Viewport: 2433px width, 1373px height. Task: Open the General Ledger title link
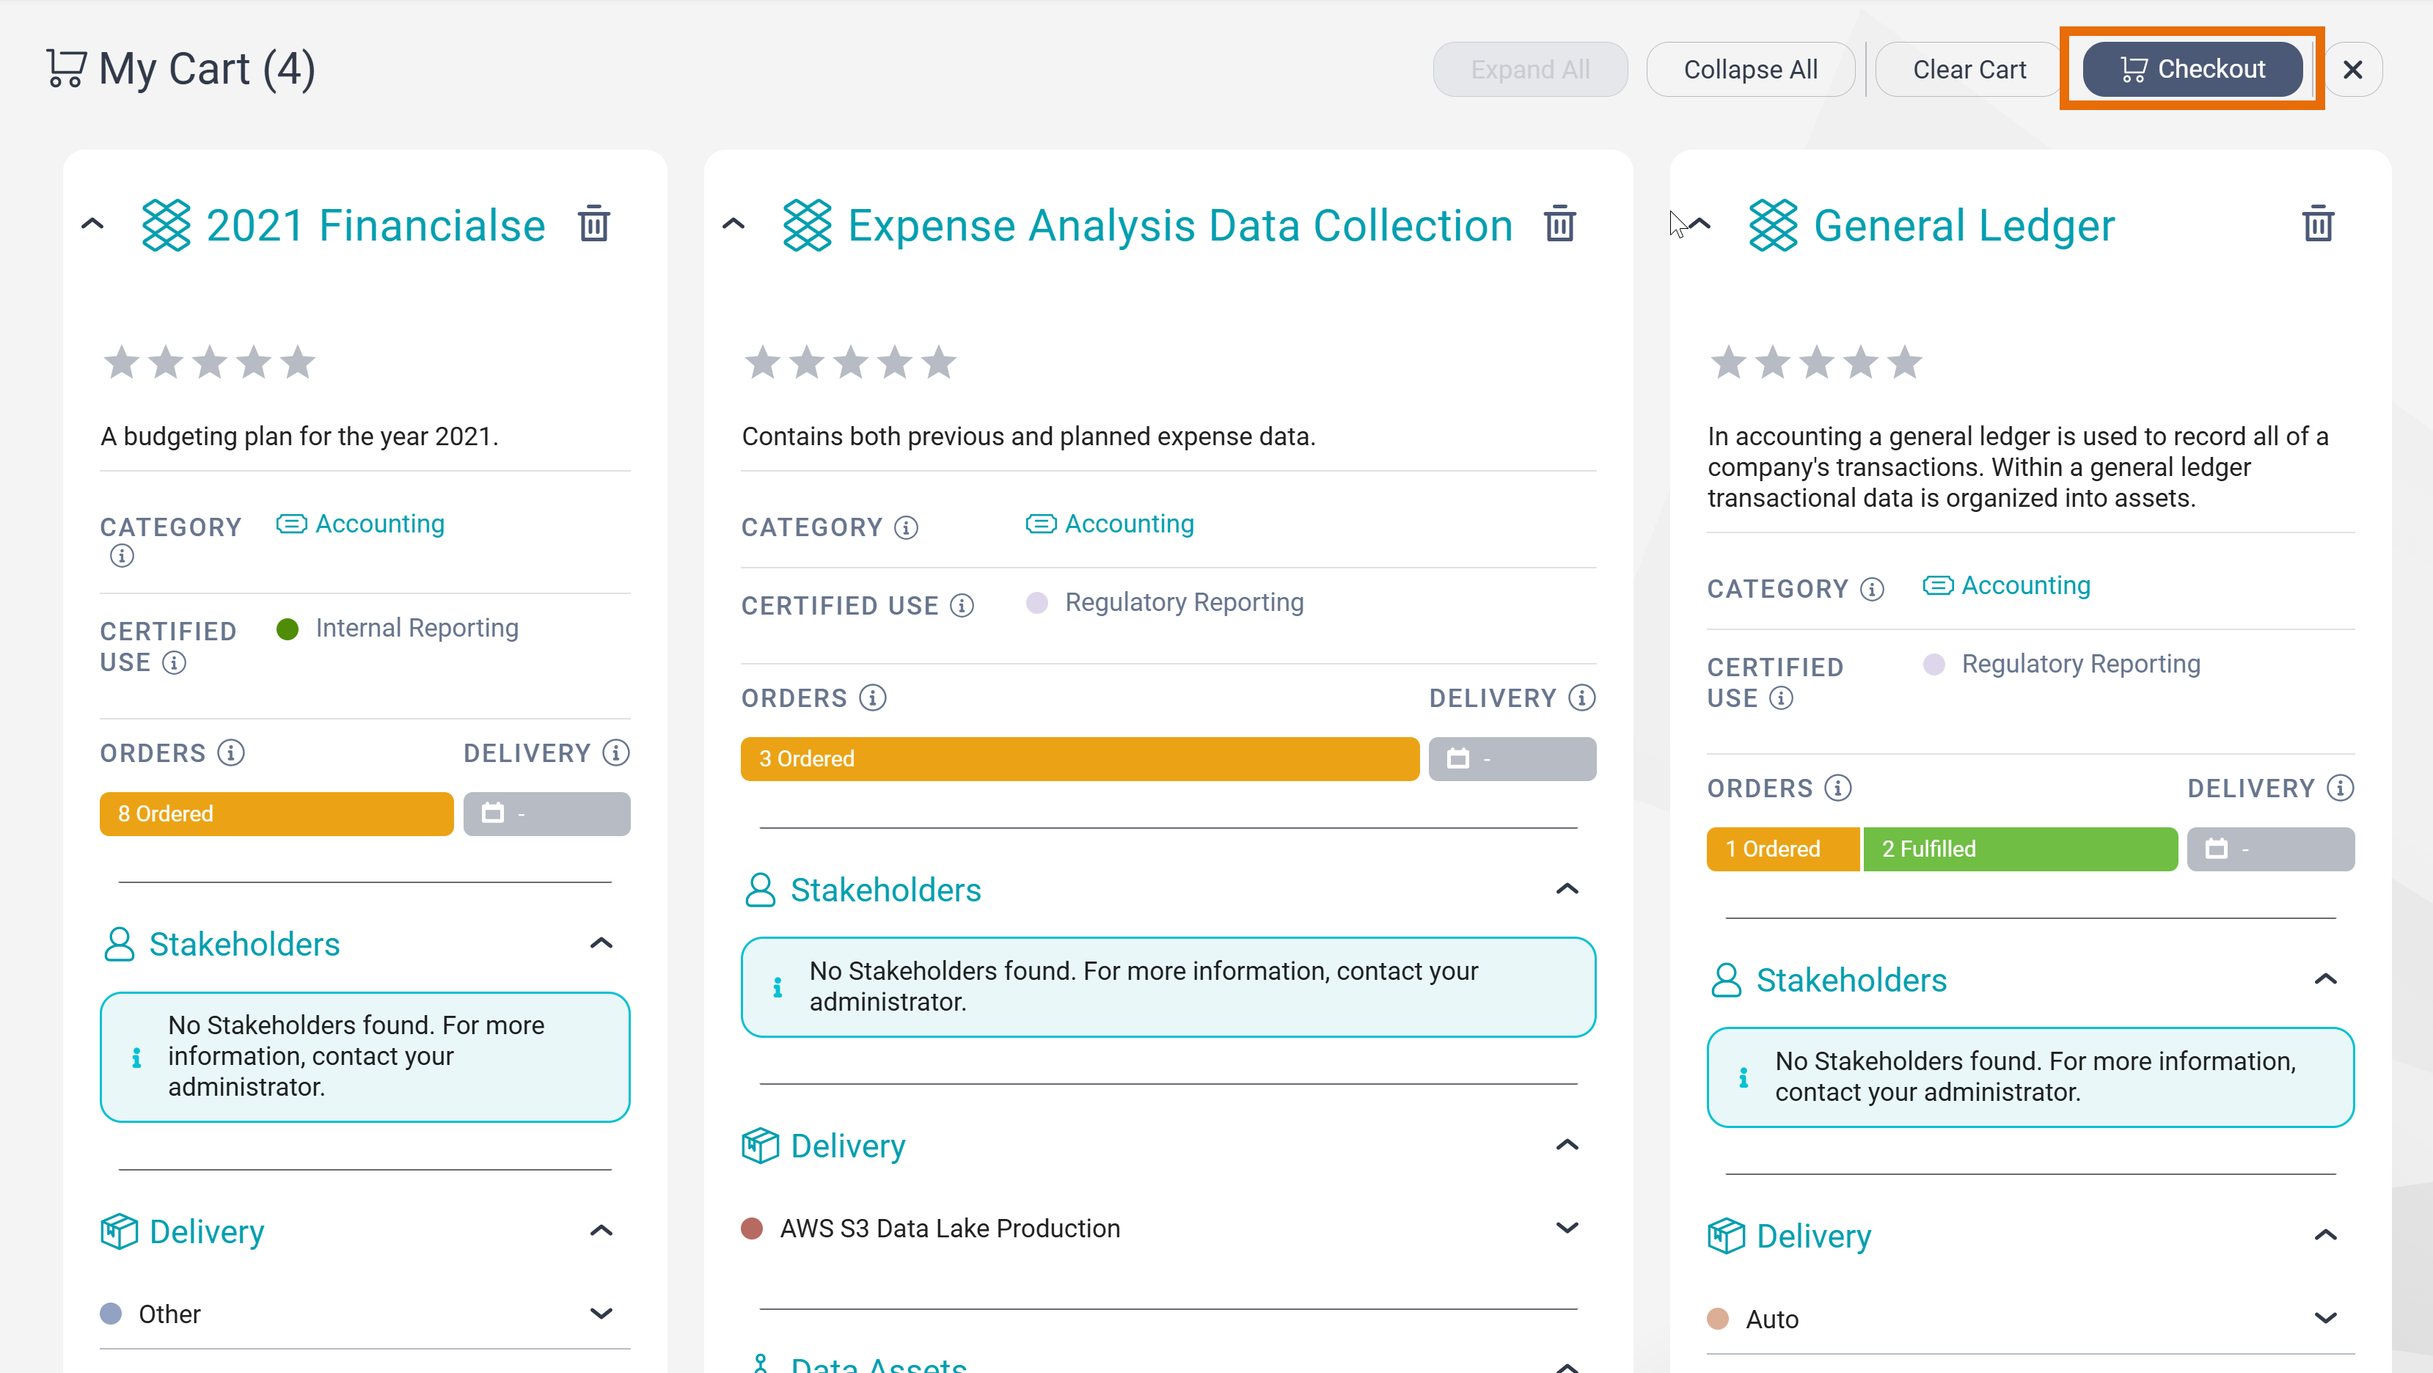pyautogui.click(x=1964, y=226)
